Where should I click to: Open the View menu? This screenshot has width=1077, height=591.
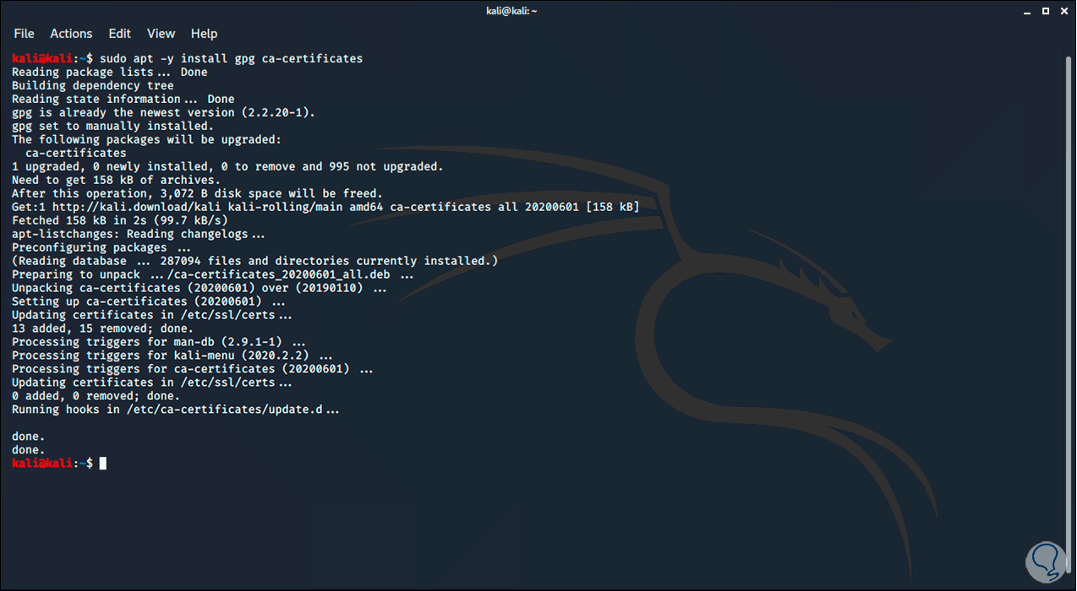click(161, 34)
